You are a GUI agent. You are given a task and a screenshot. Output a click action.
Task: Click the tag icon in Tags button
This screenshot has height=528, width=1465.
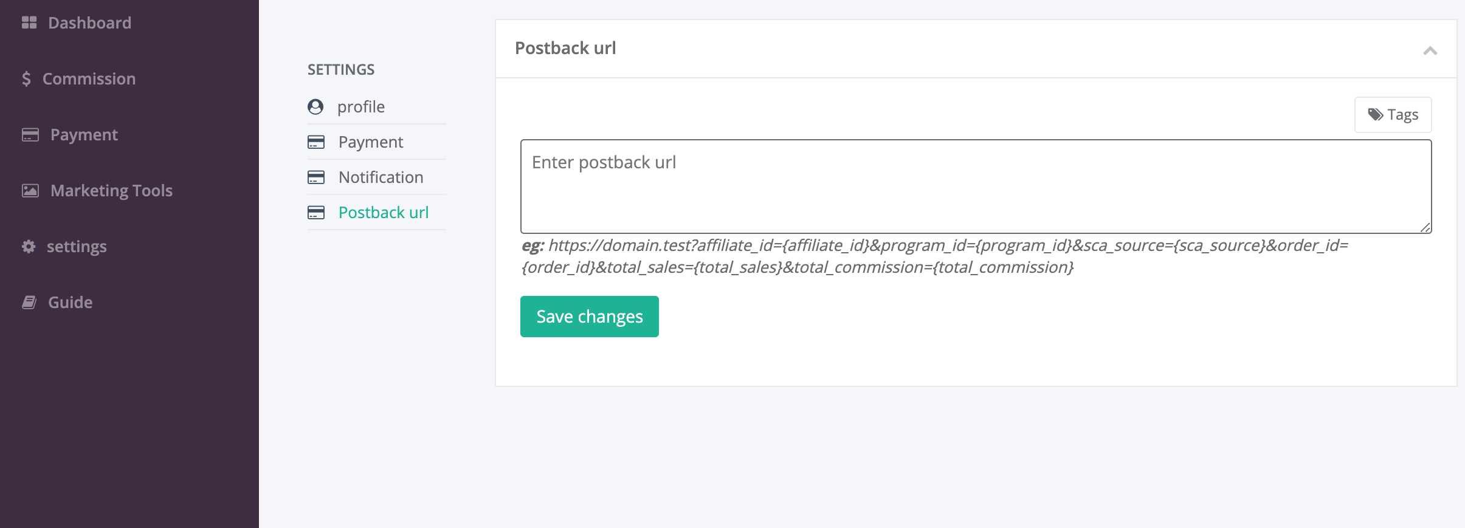pos(1376,115)
